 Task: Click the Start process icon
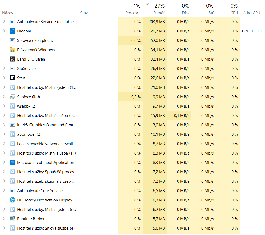pyautogui.click(x=13, y=78)
